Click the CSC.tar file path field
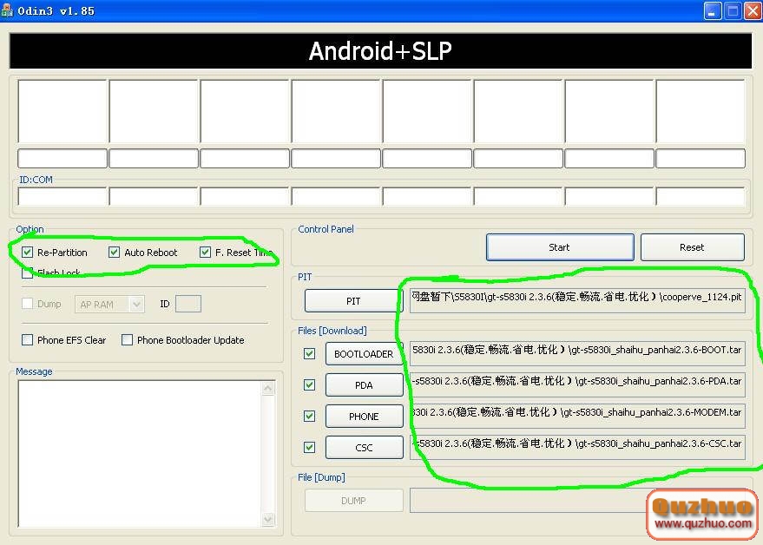 click(x=577, y=447)
